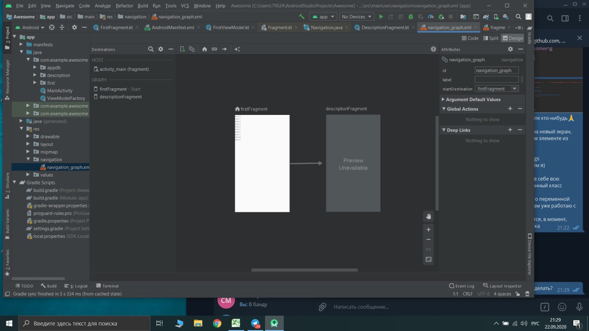Image resolution: width=589 pixels, height=331 pixels.
Task: Switch to FirstFragment.kt tab
Action: point(116,28)
